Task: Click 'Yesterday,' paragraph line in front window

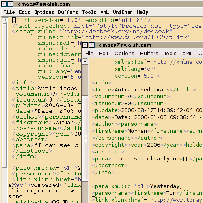Action: point(137,186)
